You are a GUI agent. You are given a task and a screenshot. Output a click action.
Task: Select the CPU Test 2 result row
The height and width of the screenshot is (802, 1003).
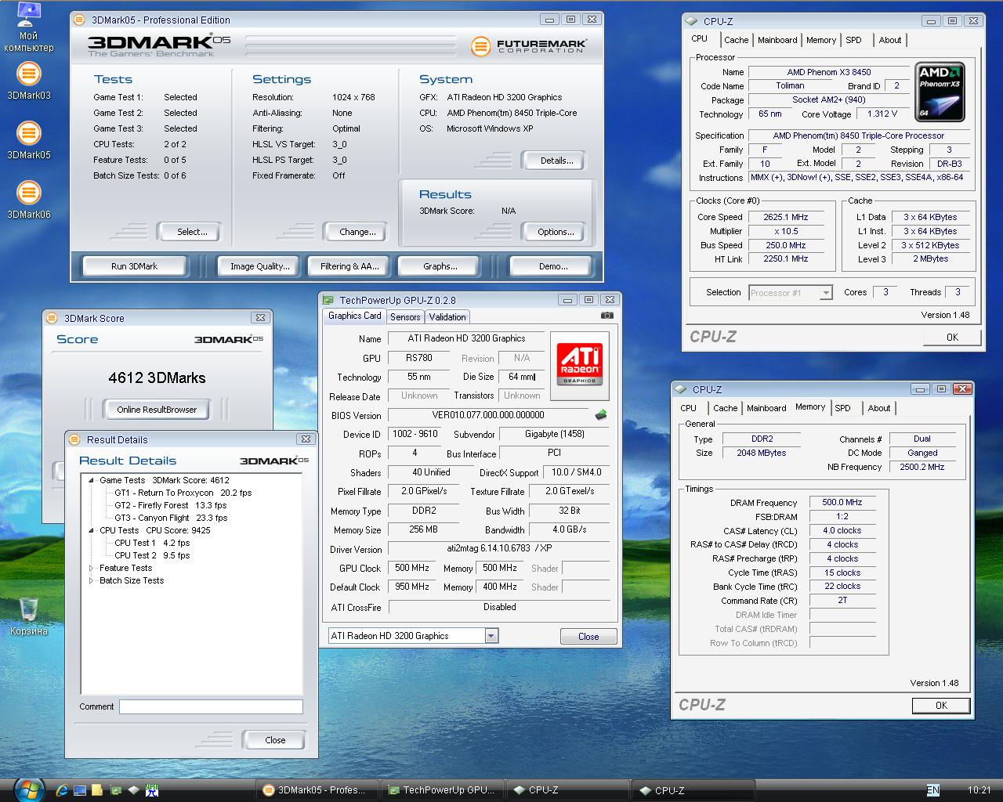click(152, 555)
